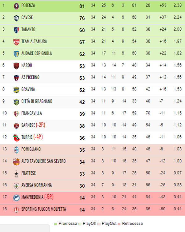Click the PlayOut legend label
This screenshot has height=232, width=185.
click(x=110, y=223)
